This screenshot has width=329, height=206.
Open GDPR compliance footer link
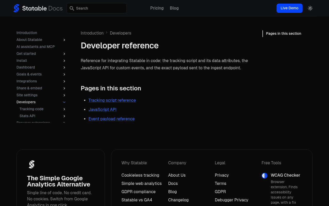pos(139,192)
